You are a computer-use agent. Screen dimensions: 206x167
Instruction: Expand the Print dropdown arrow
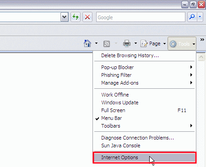[x=136, y=43]
